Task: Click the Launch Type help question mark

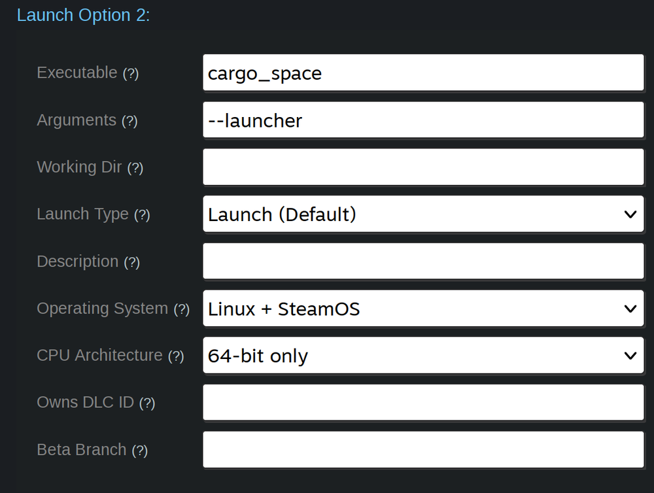Action: tap(143, 215)
